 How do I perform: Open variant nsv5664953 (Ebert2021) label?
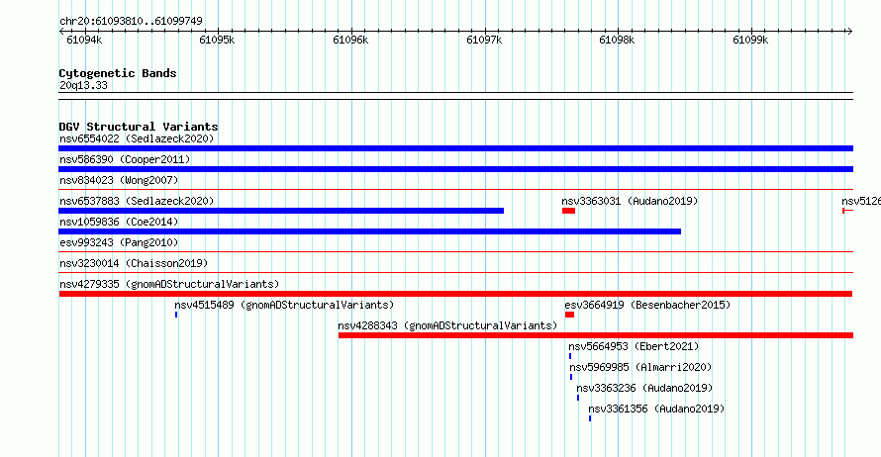634,346
